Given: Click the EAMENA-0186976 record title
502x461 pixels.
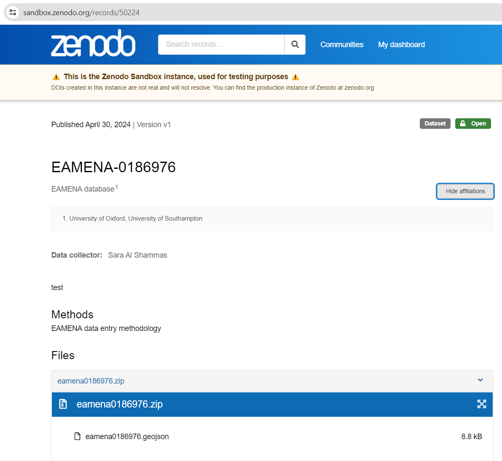Looking at the screenshot, I should tap(113, 167).
